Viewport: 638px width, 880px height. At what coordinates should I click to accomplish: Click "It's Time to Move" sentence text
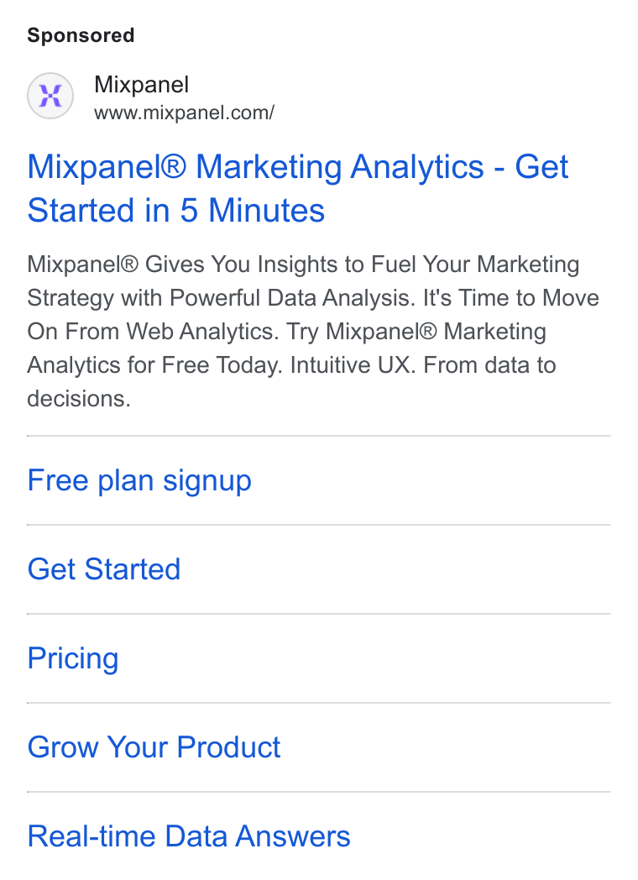[511, 298]
